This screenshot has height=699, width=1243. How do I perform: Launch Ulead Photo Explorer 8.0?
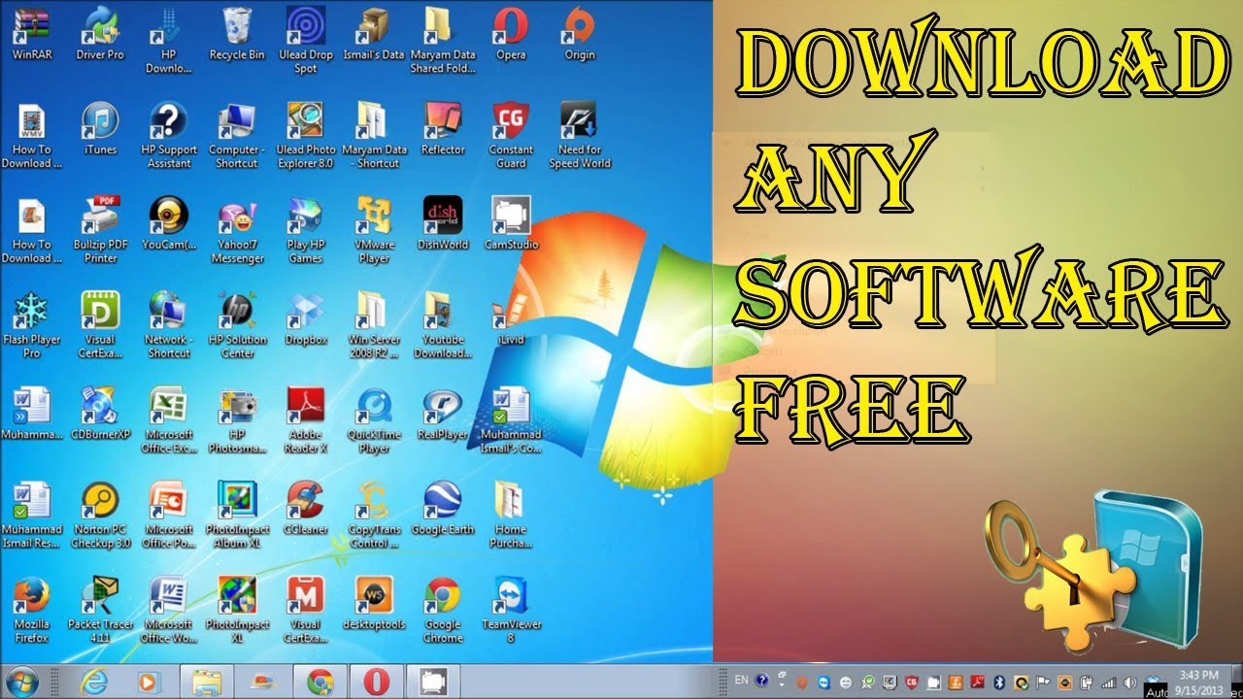pyautogui.click(x=306, y=136)
